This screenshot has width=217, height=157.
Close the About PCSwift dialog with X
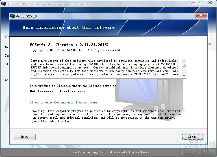click(x=201, y=15)
